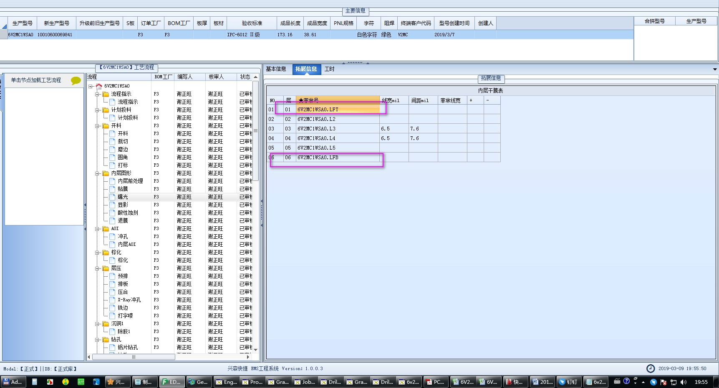Collapse the 棕化 folder node
The width and height of the screenshot is (719, 388).
pyautogui.click(x=97, y=253)
